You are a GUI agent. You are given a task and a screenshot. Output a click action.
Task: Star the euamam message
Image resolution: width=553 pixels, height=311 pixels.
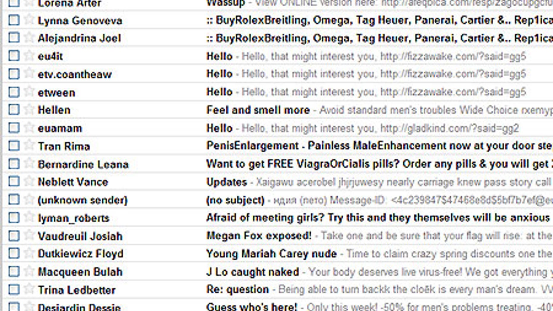tap(29, 128)
